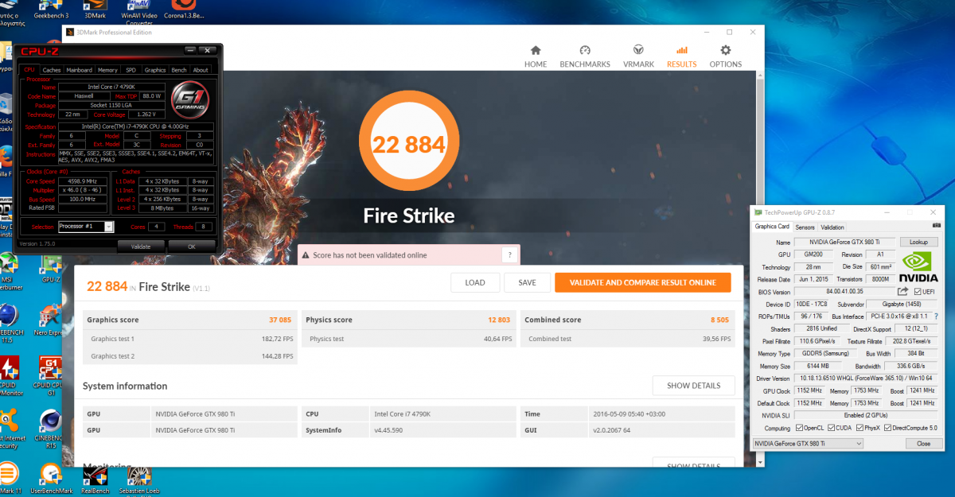955x497 pixels.
Task: Switch to Mainboard tab in CPU-Z
Action: coord(79,70)
